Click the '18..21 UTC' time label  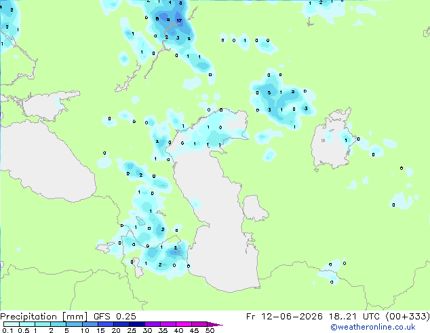point(354,317)
